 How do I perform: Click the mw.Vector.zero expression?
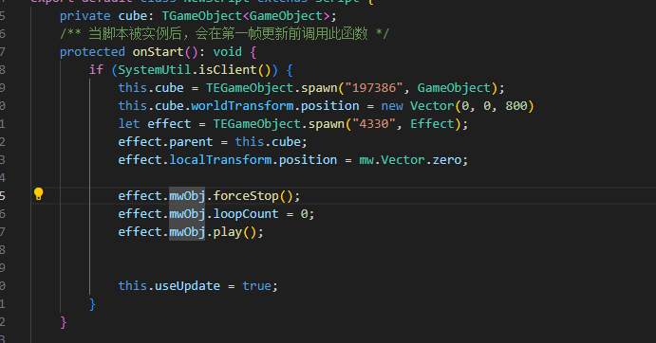[410, 159]
